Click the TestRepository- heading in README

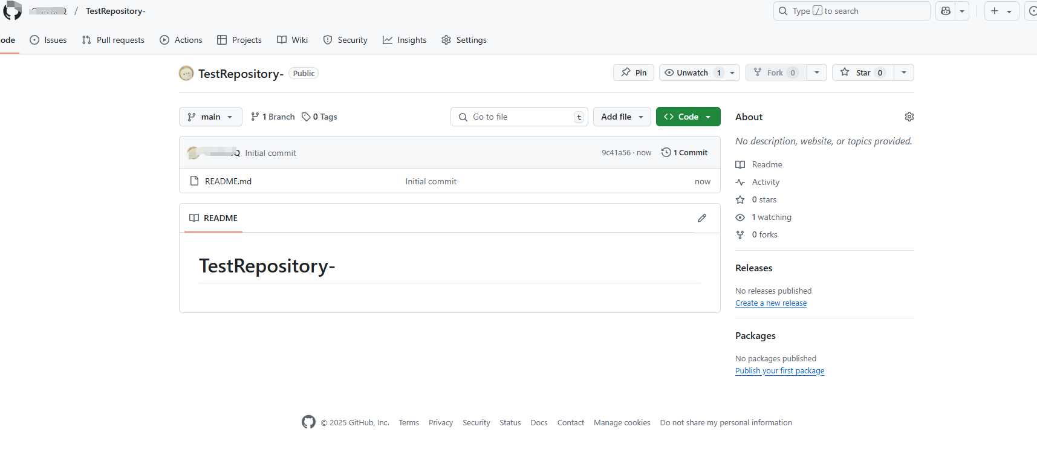pyautogui.click(x=267, y=266)
